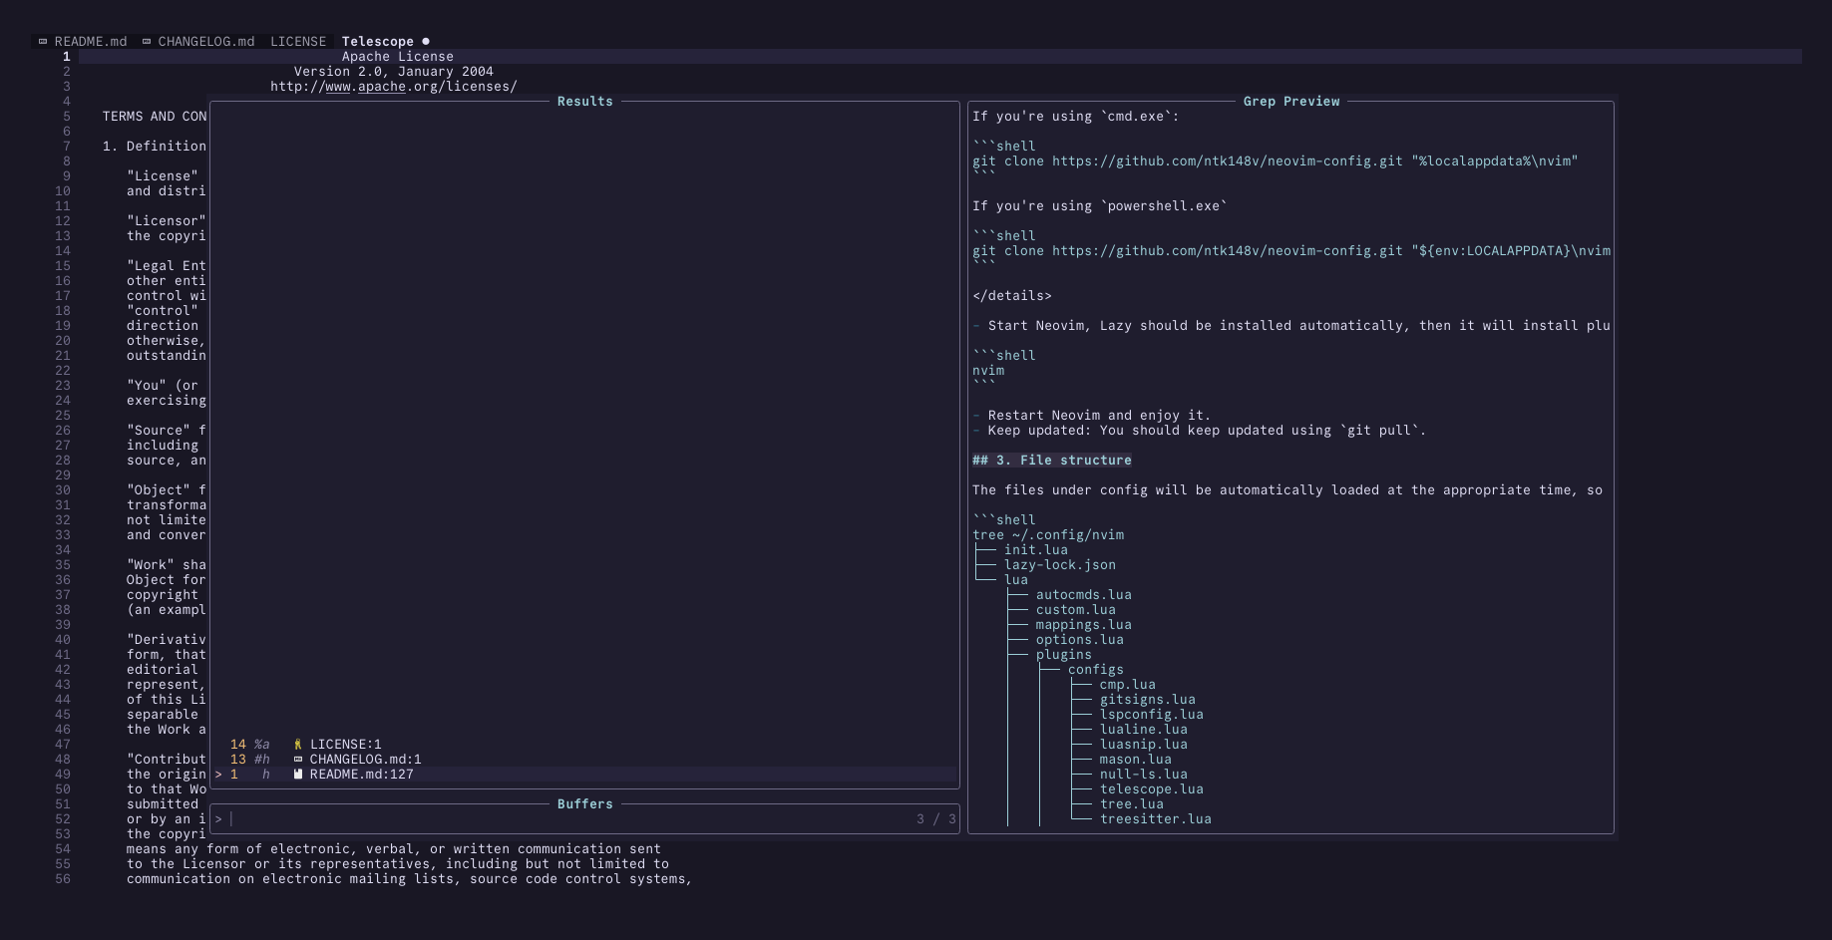Screen dimensions: 1832x940
Task: Select the LICENSE tab
Action: [x=298, y=42]
